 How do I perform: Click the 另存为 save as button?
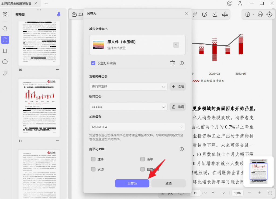132,183
